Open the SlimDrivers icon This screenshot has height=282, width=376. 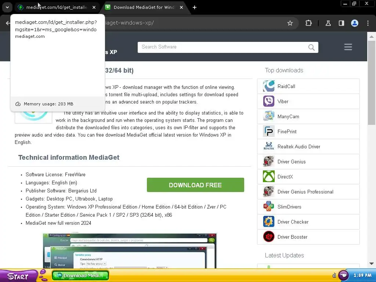coord(268,207)
